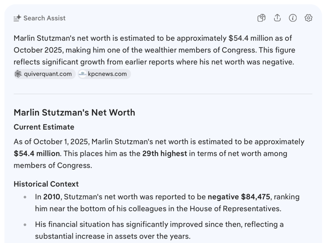
Task: Click the second bullet point marker
Action: [25, 225]
